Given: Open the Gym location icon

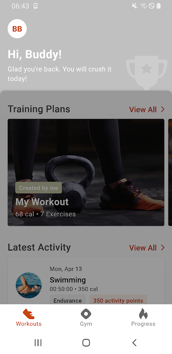Looking at the screenshot, I should (86, 314).
